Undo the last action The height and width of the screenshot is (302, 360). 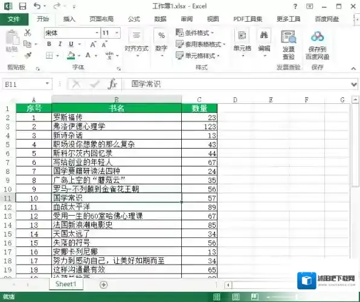click(x=37, y=6)
